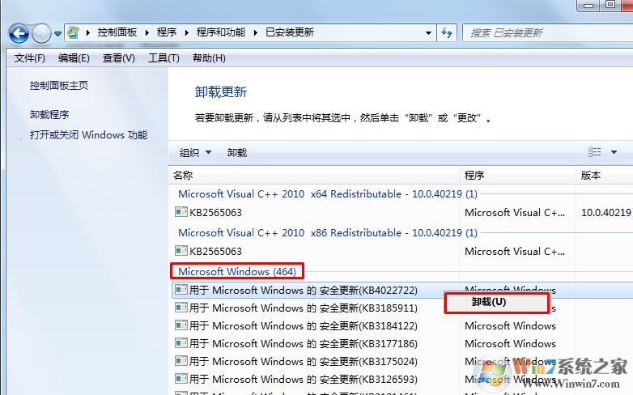
Task: Open the 工具(T) menu
Action: [164, 58]
